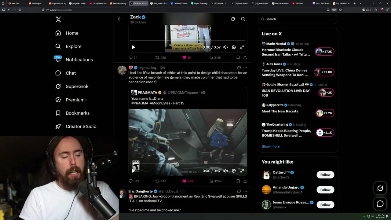Click the search icon in Zack's header
Viewport: 391px width, 220px height.
click(243, 19)
